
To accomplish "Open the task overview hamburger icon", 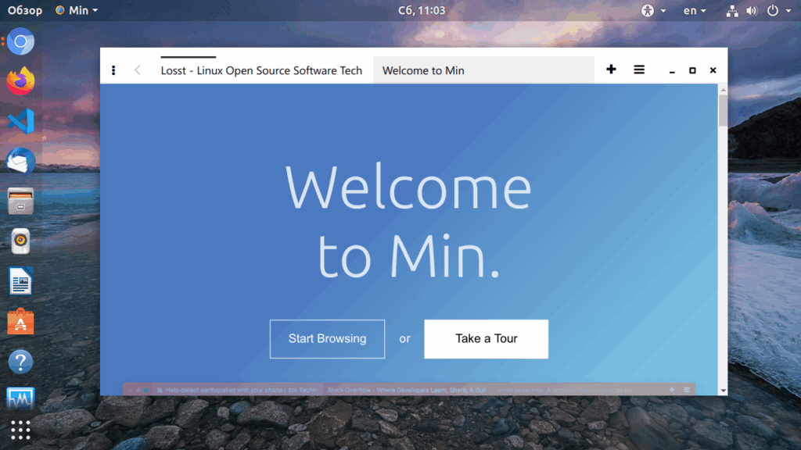I will pyautogui.click(x=639, y=70).
